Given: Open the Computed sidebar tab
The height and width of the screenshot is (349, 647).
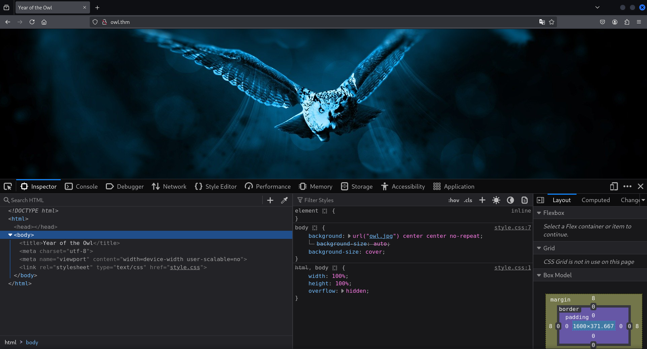Looking at the screenshot, I should pyautogui.click(x=595, y=200).
